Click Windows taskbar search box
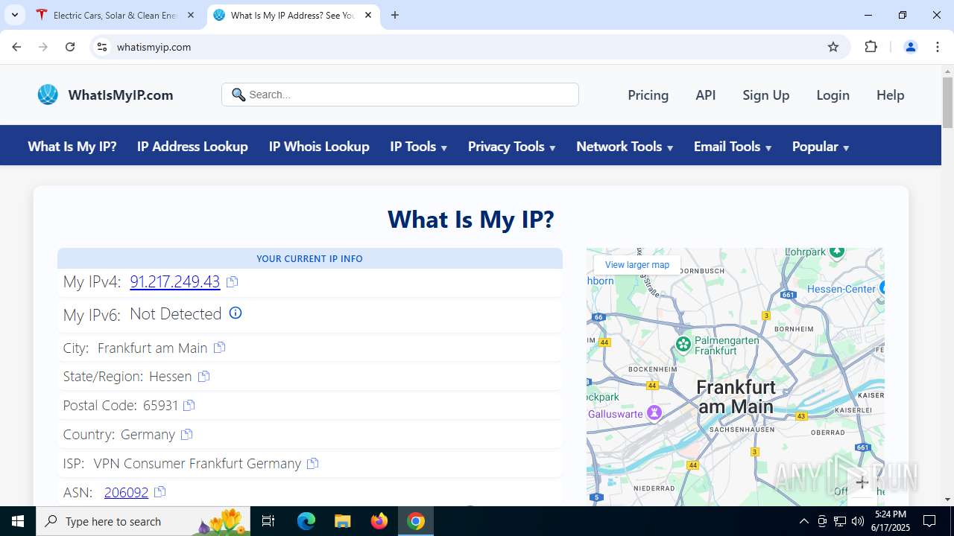Screen dimensions: 954x536 tap(142, 521)
